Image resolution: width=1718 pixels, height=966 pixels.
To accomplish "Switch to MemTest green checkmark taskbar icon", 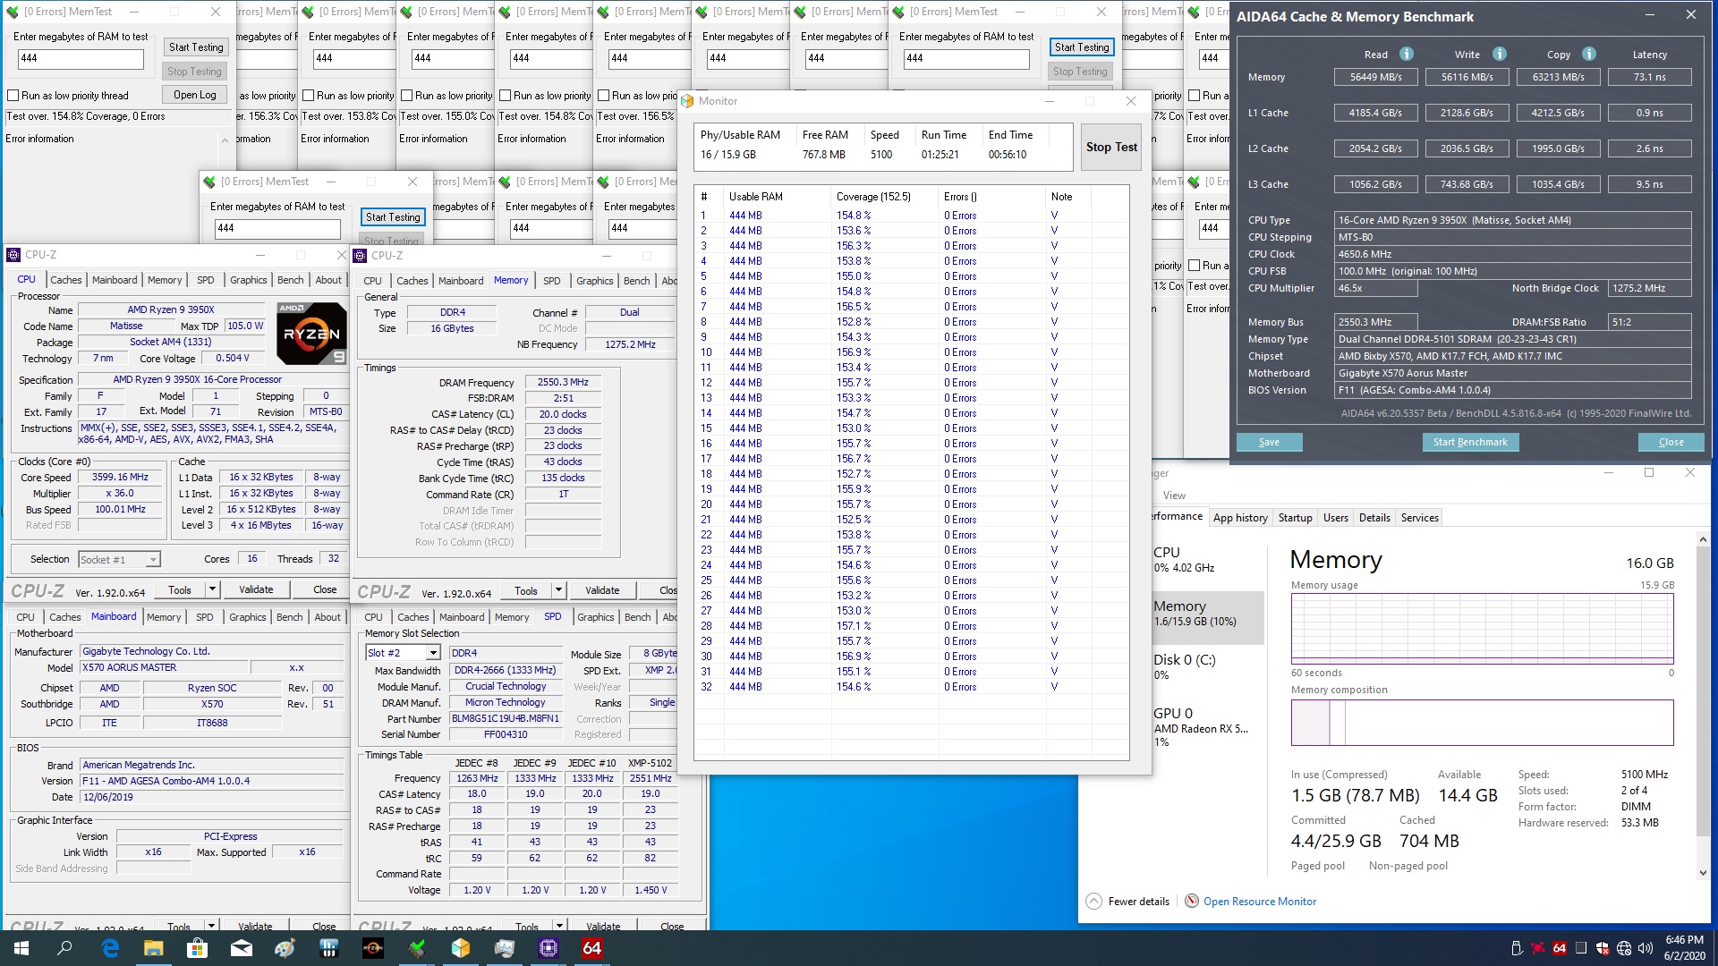I will click(417, 948).
